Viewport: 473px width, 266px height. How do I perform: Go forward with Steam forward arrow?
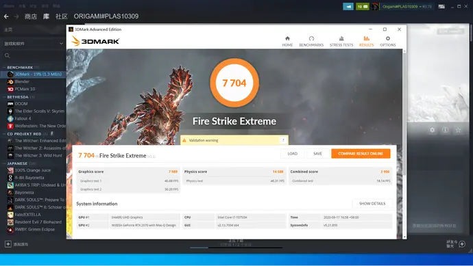pos(16,16)
